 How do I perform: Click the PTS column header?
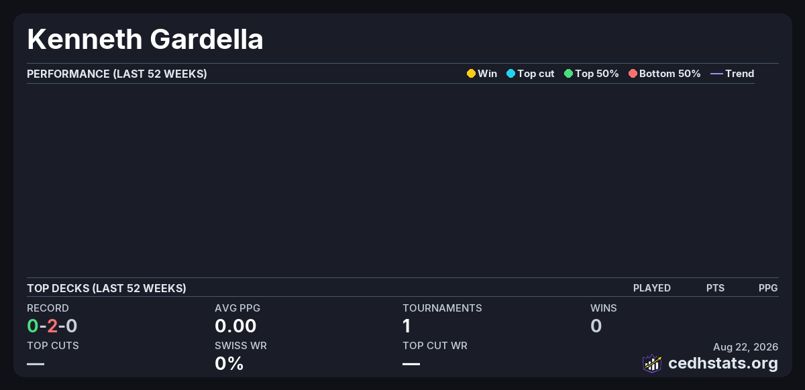pyautogui.click(x=715, y=288)
